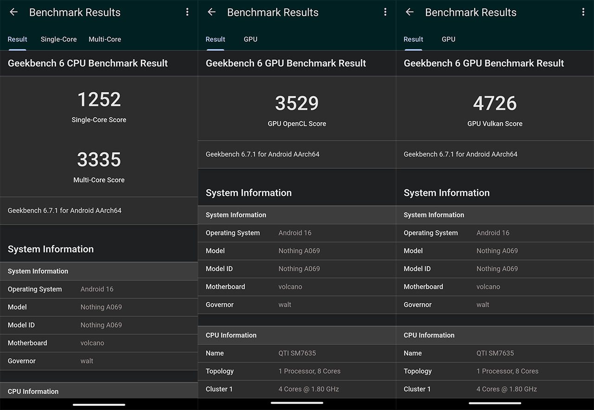594x410 pixels.
Task: Click "4 Cores @ 1.80 GHz" on the Vulkan screen
Action: click(x=507, y=390)
